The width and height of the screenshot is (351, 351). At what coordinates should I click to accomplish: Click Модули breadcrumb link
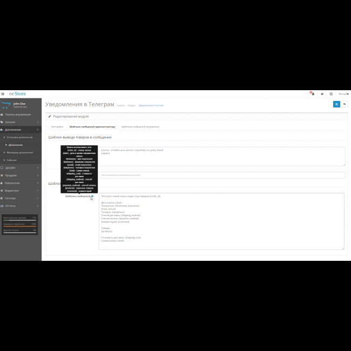click(131, 105)
